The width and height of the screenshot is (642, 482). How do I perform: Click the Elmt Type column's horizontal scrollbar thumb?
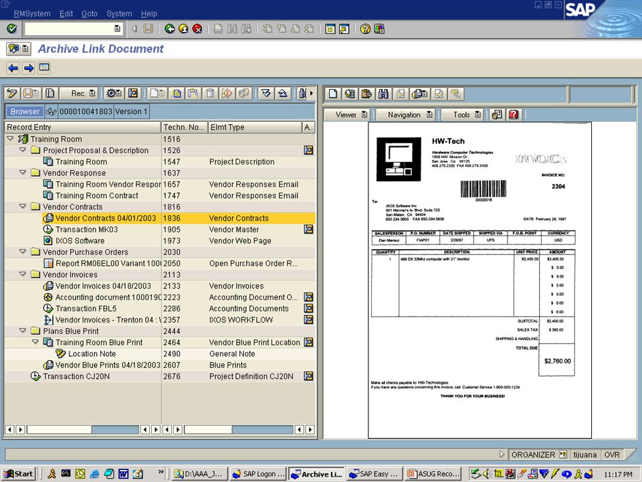click(209, 430)
